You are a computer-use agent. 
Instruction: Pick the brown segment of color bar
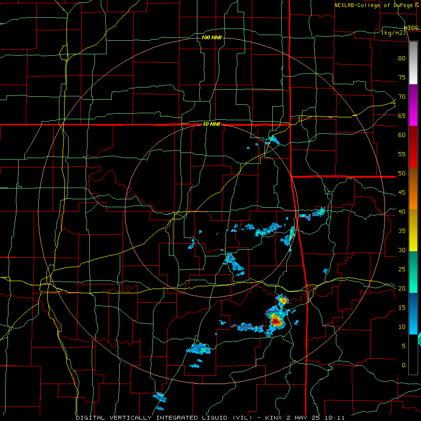(x=413, y=178)
